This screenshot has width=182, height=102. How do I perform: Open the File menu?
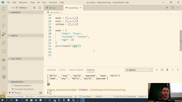click(x=9, y=2)
